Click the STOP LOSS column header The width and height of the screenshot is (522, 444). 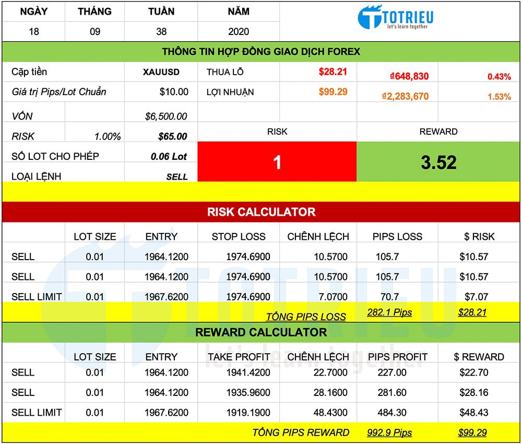tap(239, 237)
